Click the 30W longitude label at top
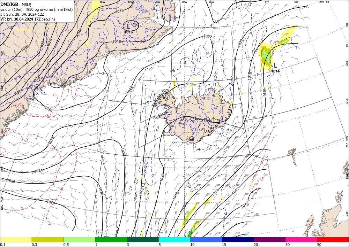Screen dimensions: 349x247 click(x=131, y=2)
